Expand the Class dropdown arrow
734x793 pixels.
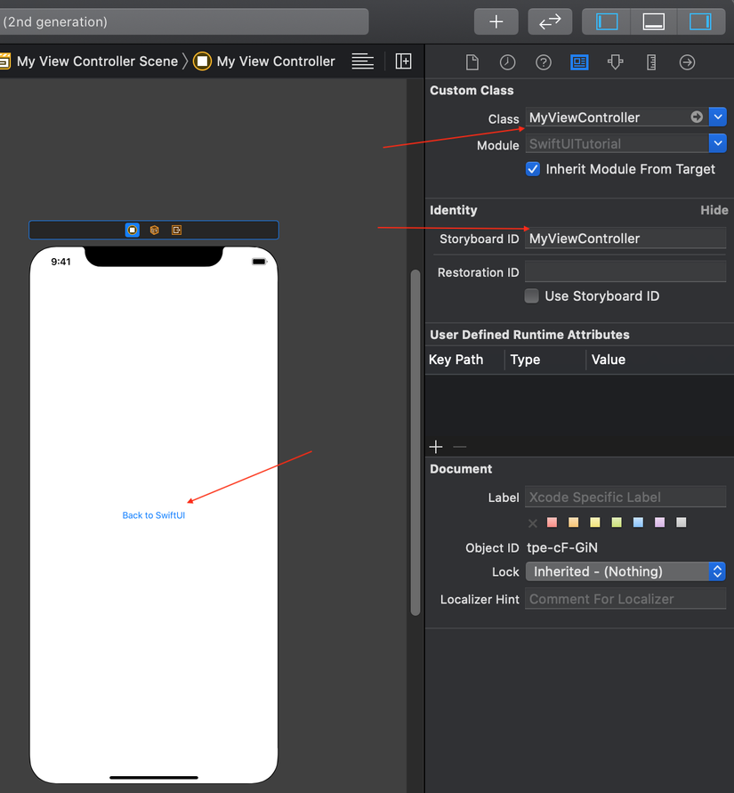pyautogui.click(x=718, y=117)
